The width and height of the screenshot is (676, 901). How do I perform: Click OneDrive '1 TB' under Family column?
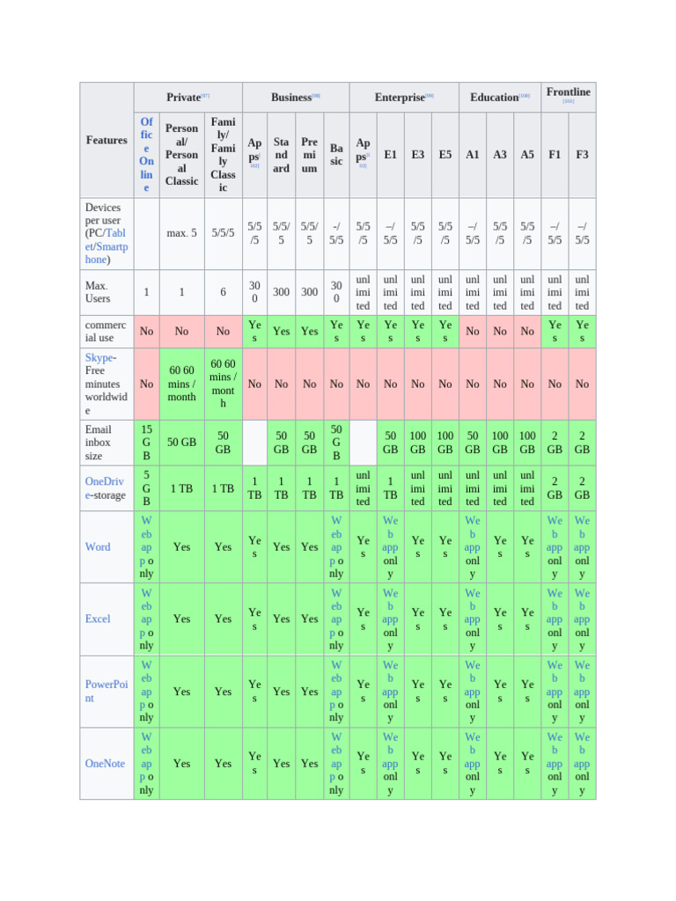(223, 487)
